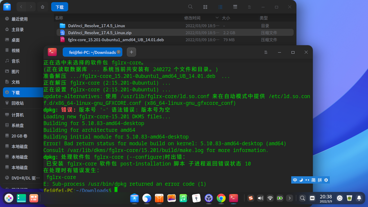368x207 pixels.
Task: Open search in the file manager toolbar
Action: pyautogui.click(x=190, y=7)
